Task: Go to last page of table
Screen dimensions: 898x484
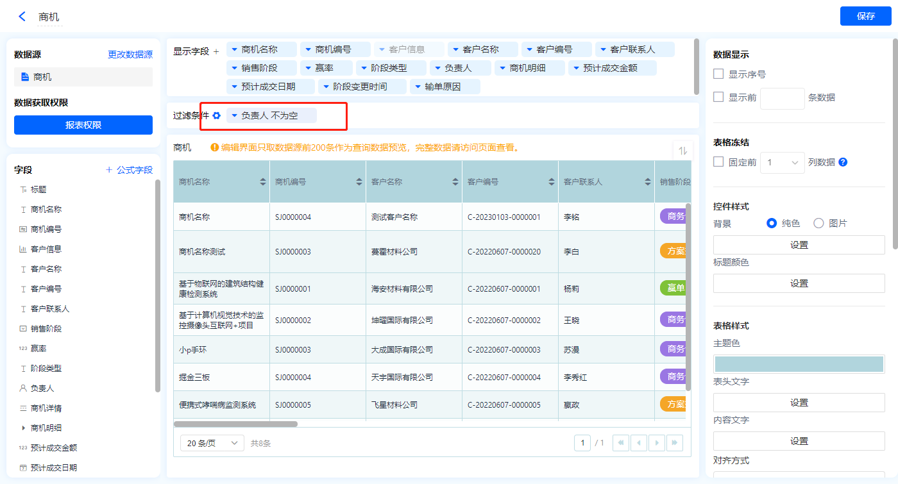Action: (674, 443)
